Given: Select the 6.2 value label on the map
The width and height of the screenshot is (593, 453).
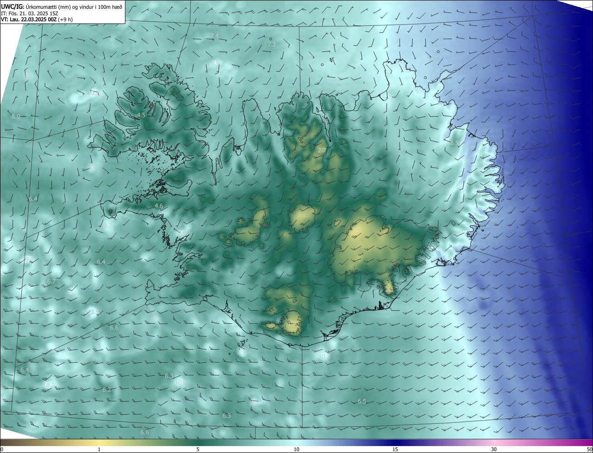Looking at the screenshot, I should pos(107,390).
